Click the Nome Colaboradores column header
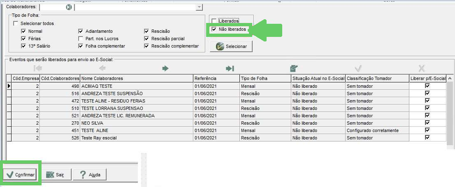 click(137, 78)
